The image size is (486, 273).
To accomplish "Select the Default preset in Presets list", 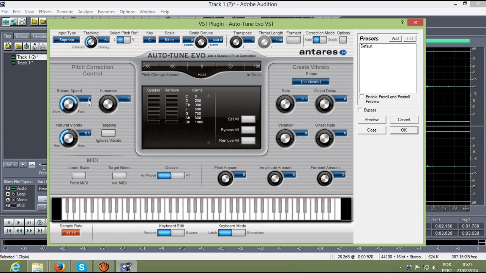I will click(x=366, y=46).
